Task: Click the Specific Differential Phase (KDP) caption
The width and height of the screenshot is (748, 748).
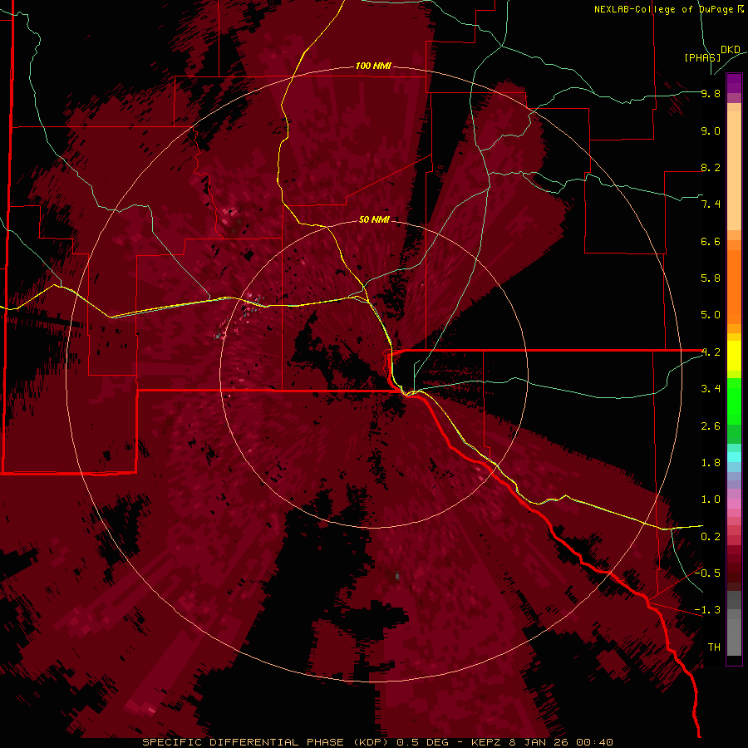Action: coord(267,742)
